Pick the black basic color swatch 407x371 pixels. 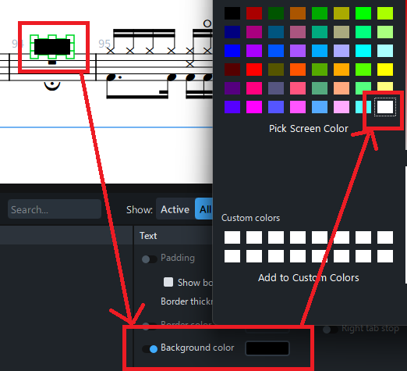(x=232, y=13)
